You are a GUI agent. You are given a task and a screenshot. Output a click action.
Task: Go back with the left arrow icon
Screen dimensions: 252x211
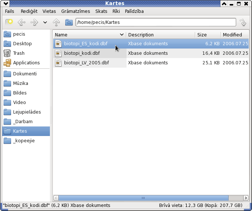tap(22, 22)
